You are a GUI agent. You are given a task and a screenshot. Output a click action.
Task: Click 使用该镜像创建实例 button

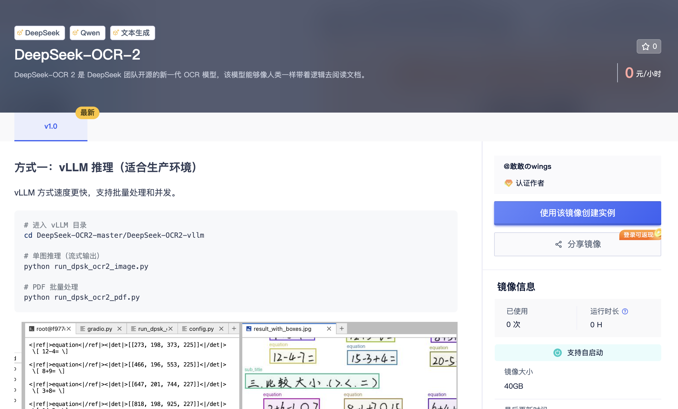tap(577, 213)
